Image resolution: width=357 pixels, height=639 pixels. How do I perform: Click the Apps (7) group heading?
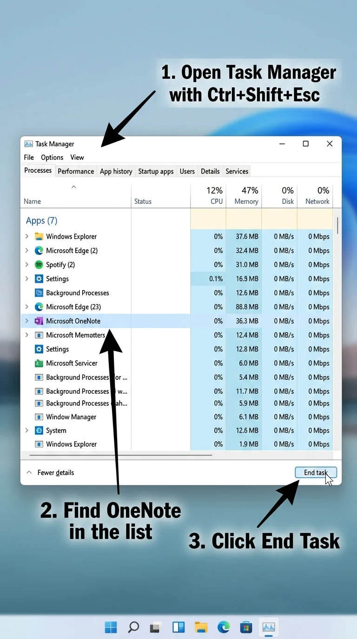tap(41, 221)
